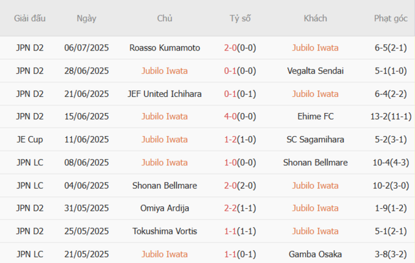
Task: Click Omiya Ardija home team
Action: [x=164, y=209]
